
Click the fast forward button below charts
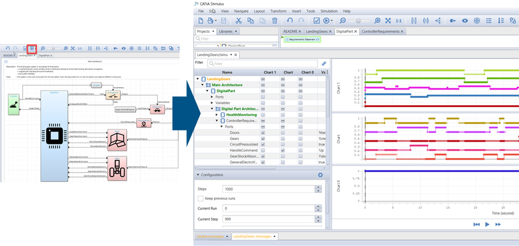point(498,224)
